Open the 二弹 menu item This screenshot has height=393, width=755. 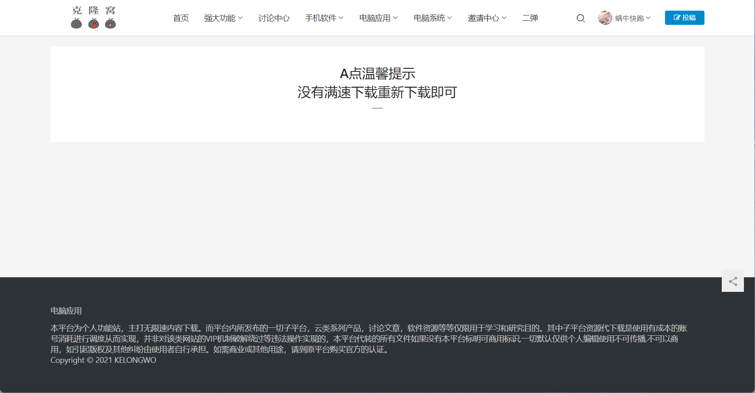click(530, 18)
